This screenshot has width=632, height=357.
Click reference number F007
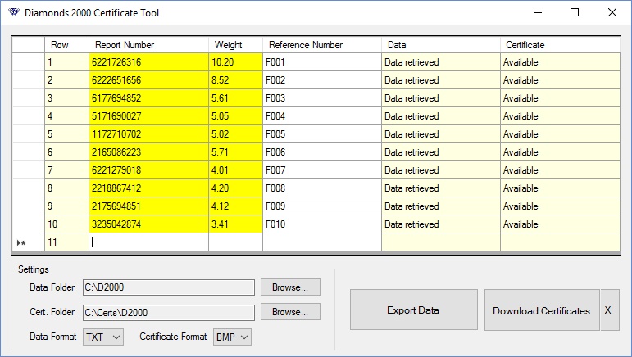[321, 170]
